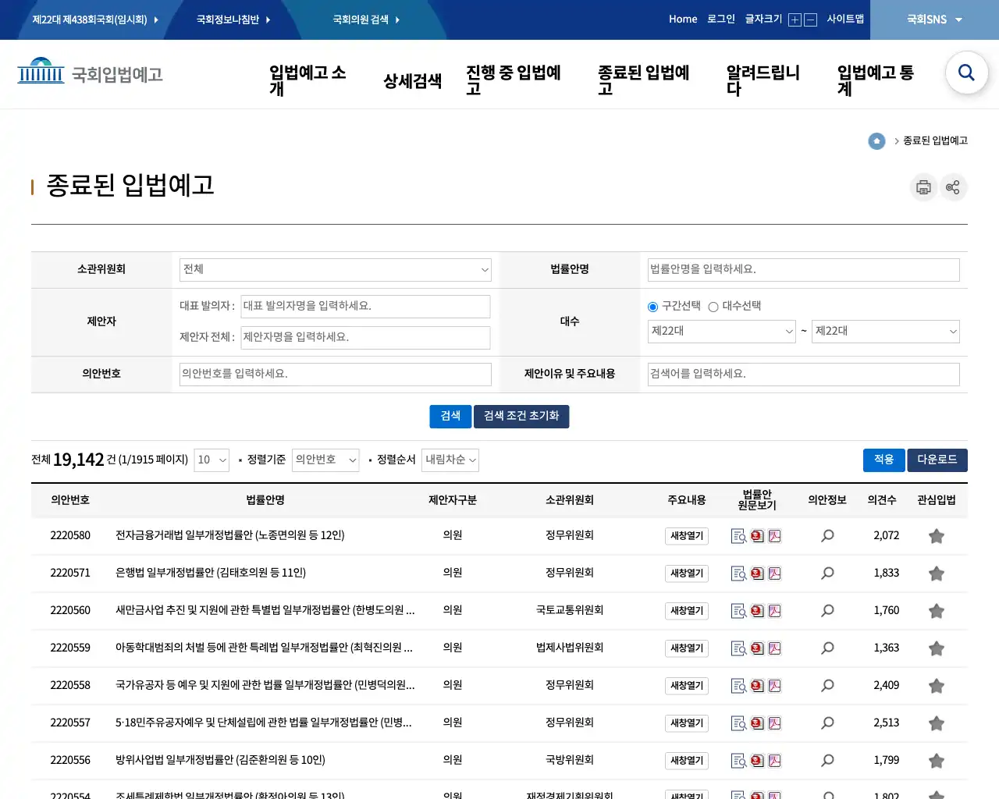Screen dimensions: 999x799
Task: Print page using the printer icon
Action: [923, 187]
